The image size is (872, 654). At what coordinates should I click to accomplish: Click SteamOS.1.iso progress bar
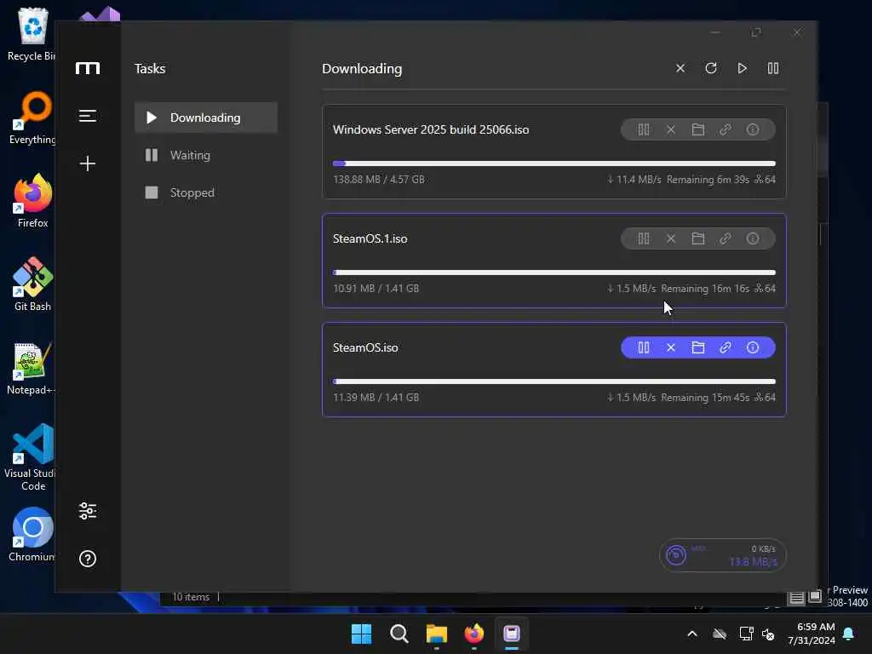click(554, 272)
